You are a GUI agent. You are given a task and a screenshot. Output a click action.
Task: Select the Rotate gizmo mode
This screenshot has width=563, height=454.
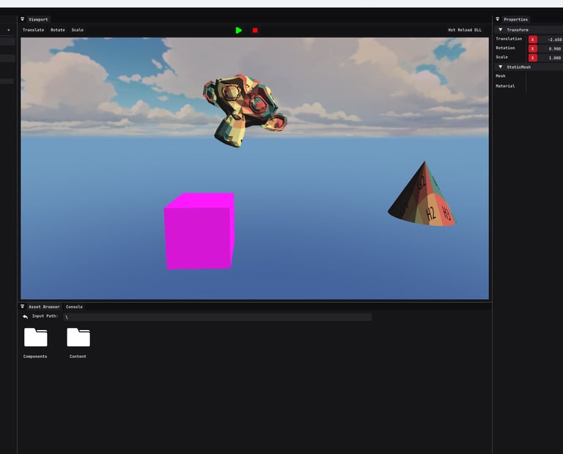pos(57,30)
